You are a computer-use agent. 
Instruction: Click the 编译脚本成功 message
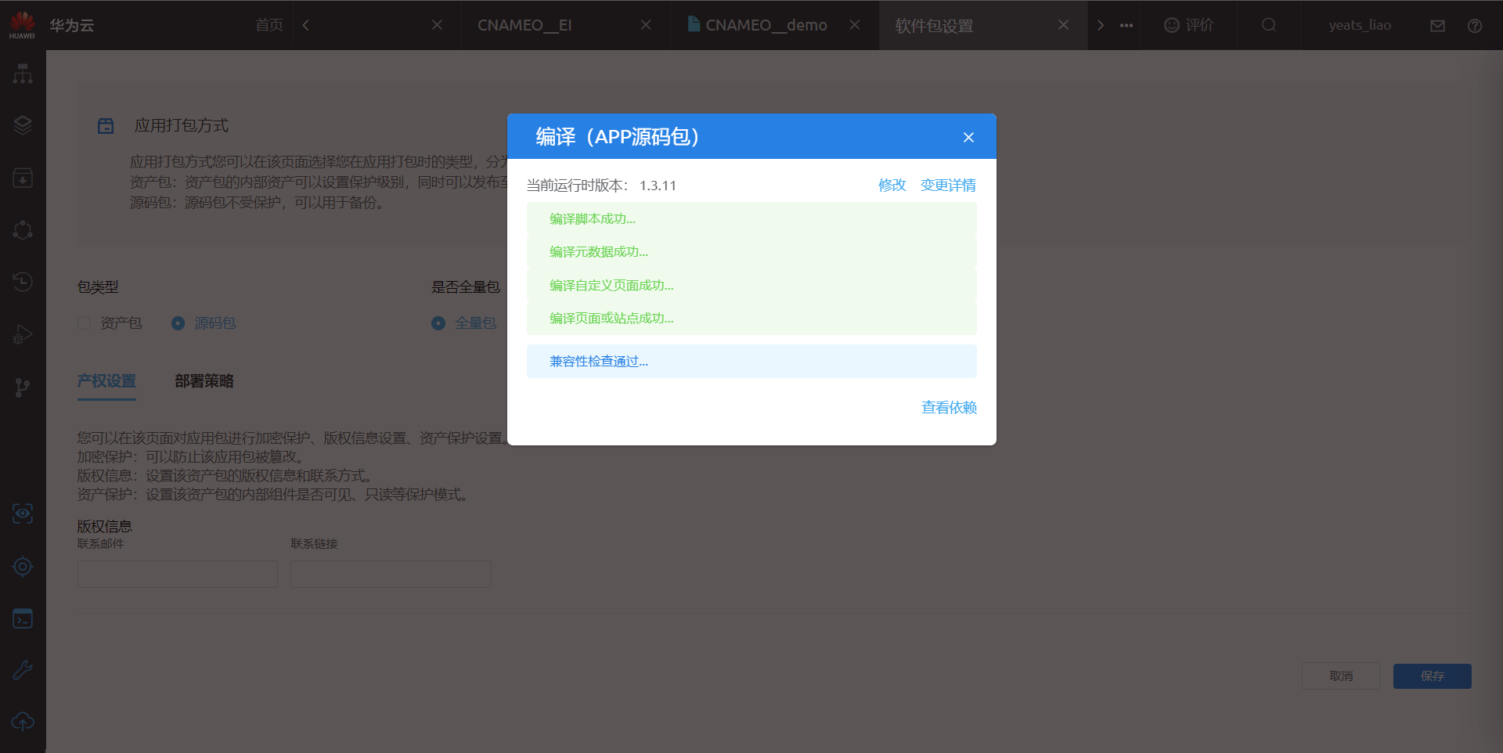coord(751,219)
